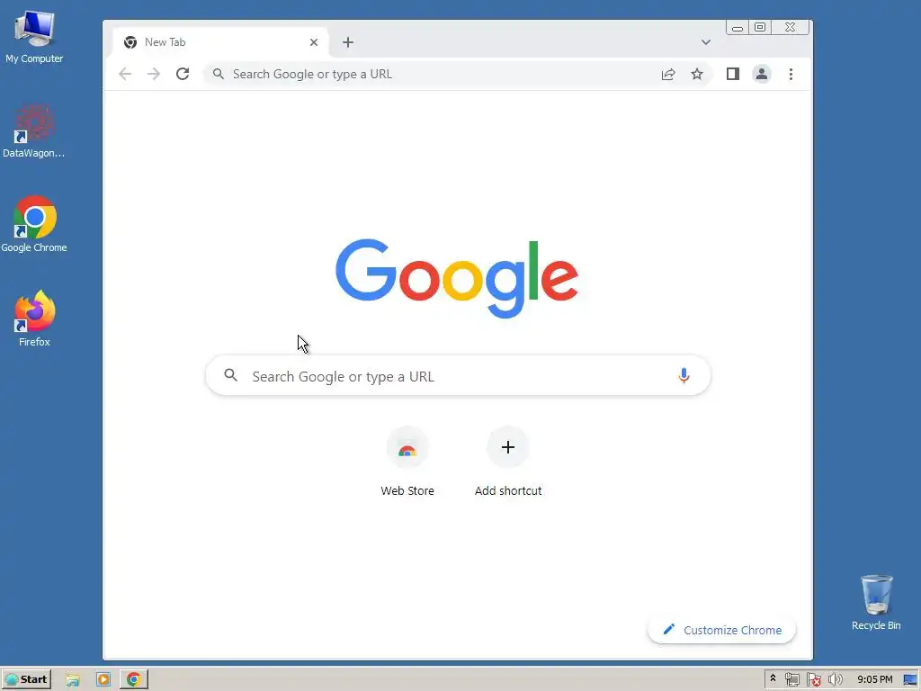The width and height of the screenshot is (921, 691).
Task: Click the share page icon in the address bar
Action: (668, 74)
